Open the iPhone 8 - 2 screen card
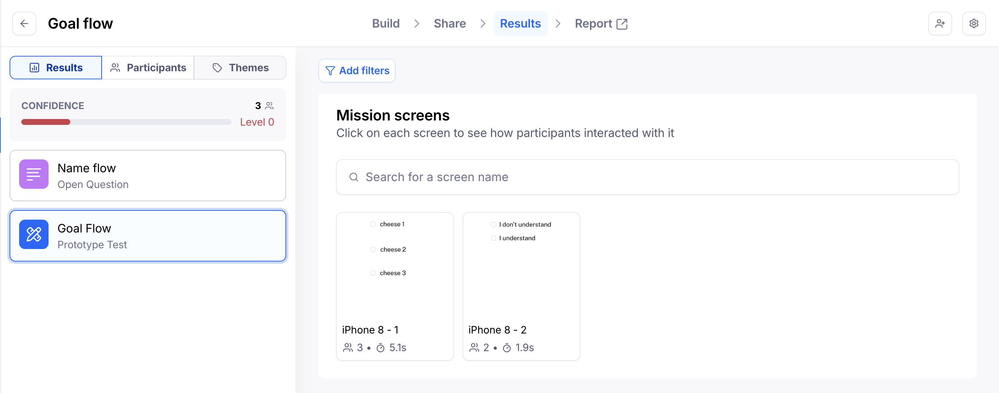Image resolution: width=999 pixels, height=393 pixels. (x=521, y=286)
